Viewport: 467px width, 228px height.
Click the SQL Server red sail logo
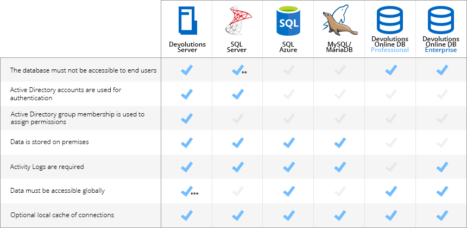[238, 21]
